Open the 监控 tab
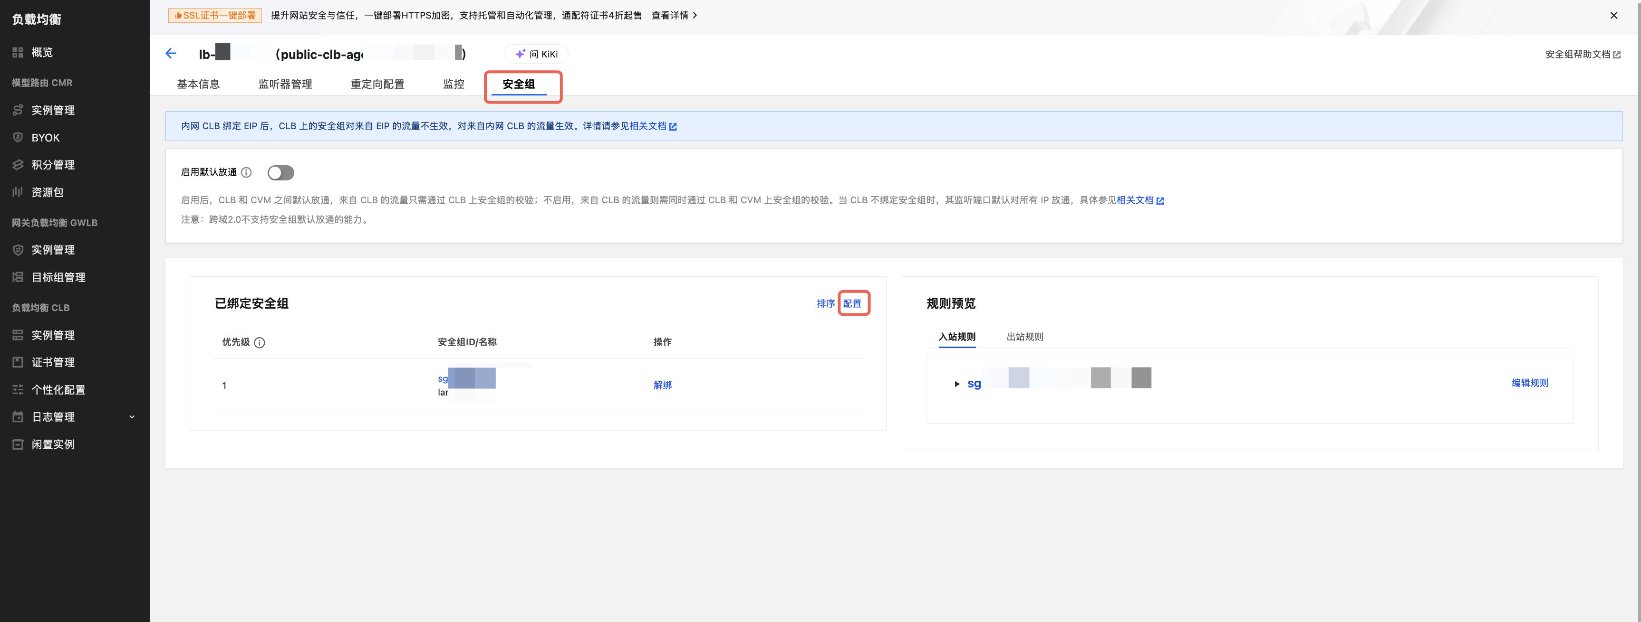The image size is (1641, 622). coord(454,84)
